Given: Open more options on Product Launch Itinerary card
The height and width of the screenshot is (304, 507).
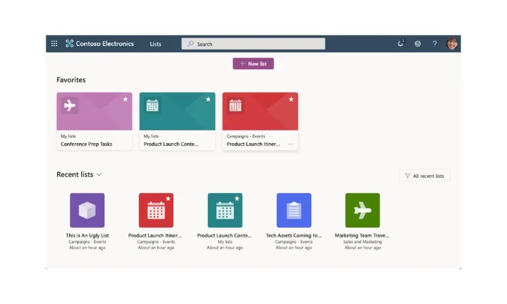Looking at the screenshot, I should (291, 144).
